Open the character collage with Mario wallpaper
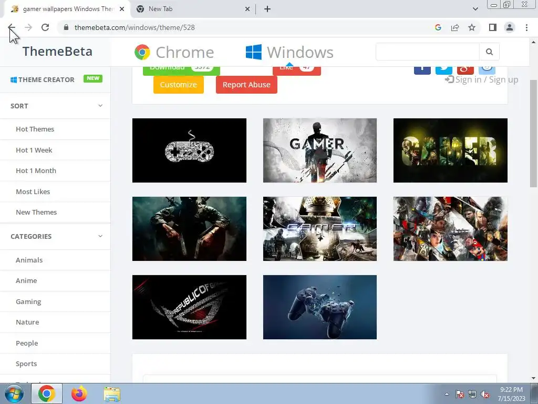This screenshot has width=538, height=404. point(450,229)
